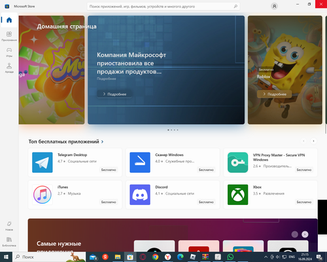
Task: Click the magnifier icon in the search box
Action: coord(235,7)
